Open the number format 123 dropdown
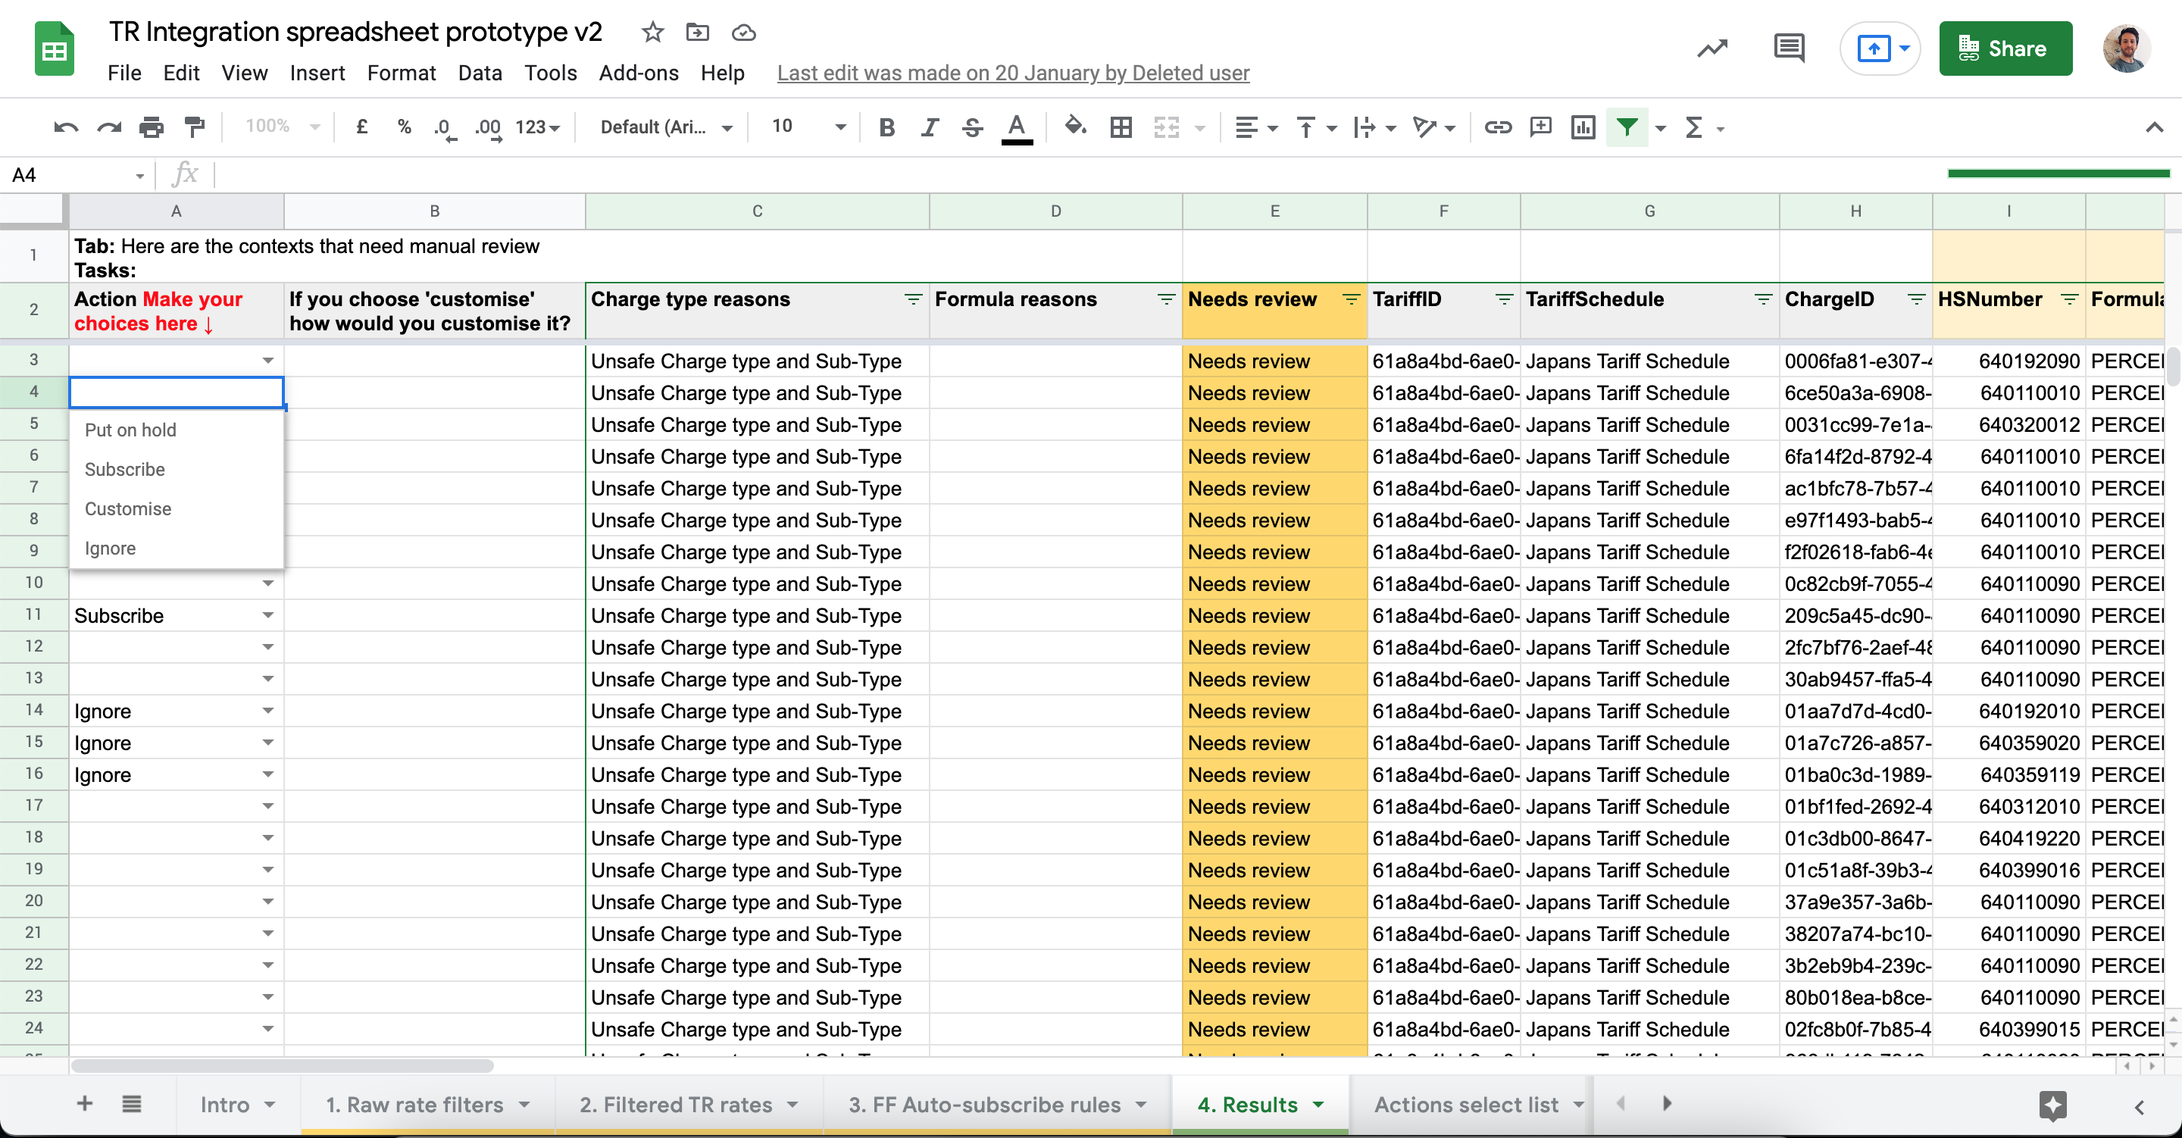 (x=538, y=128)
